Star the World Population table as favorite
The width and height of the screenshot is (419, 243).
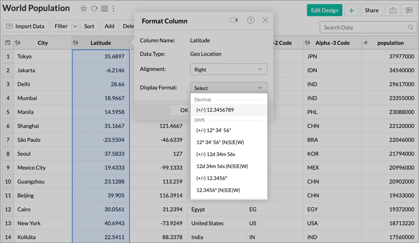84,9
